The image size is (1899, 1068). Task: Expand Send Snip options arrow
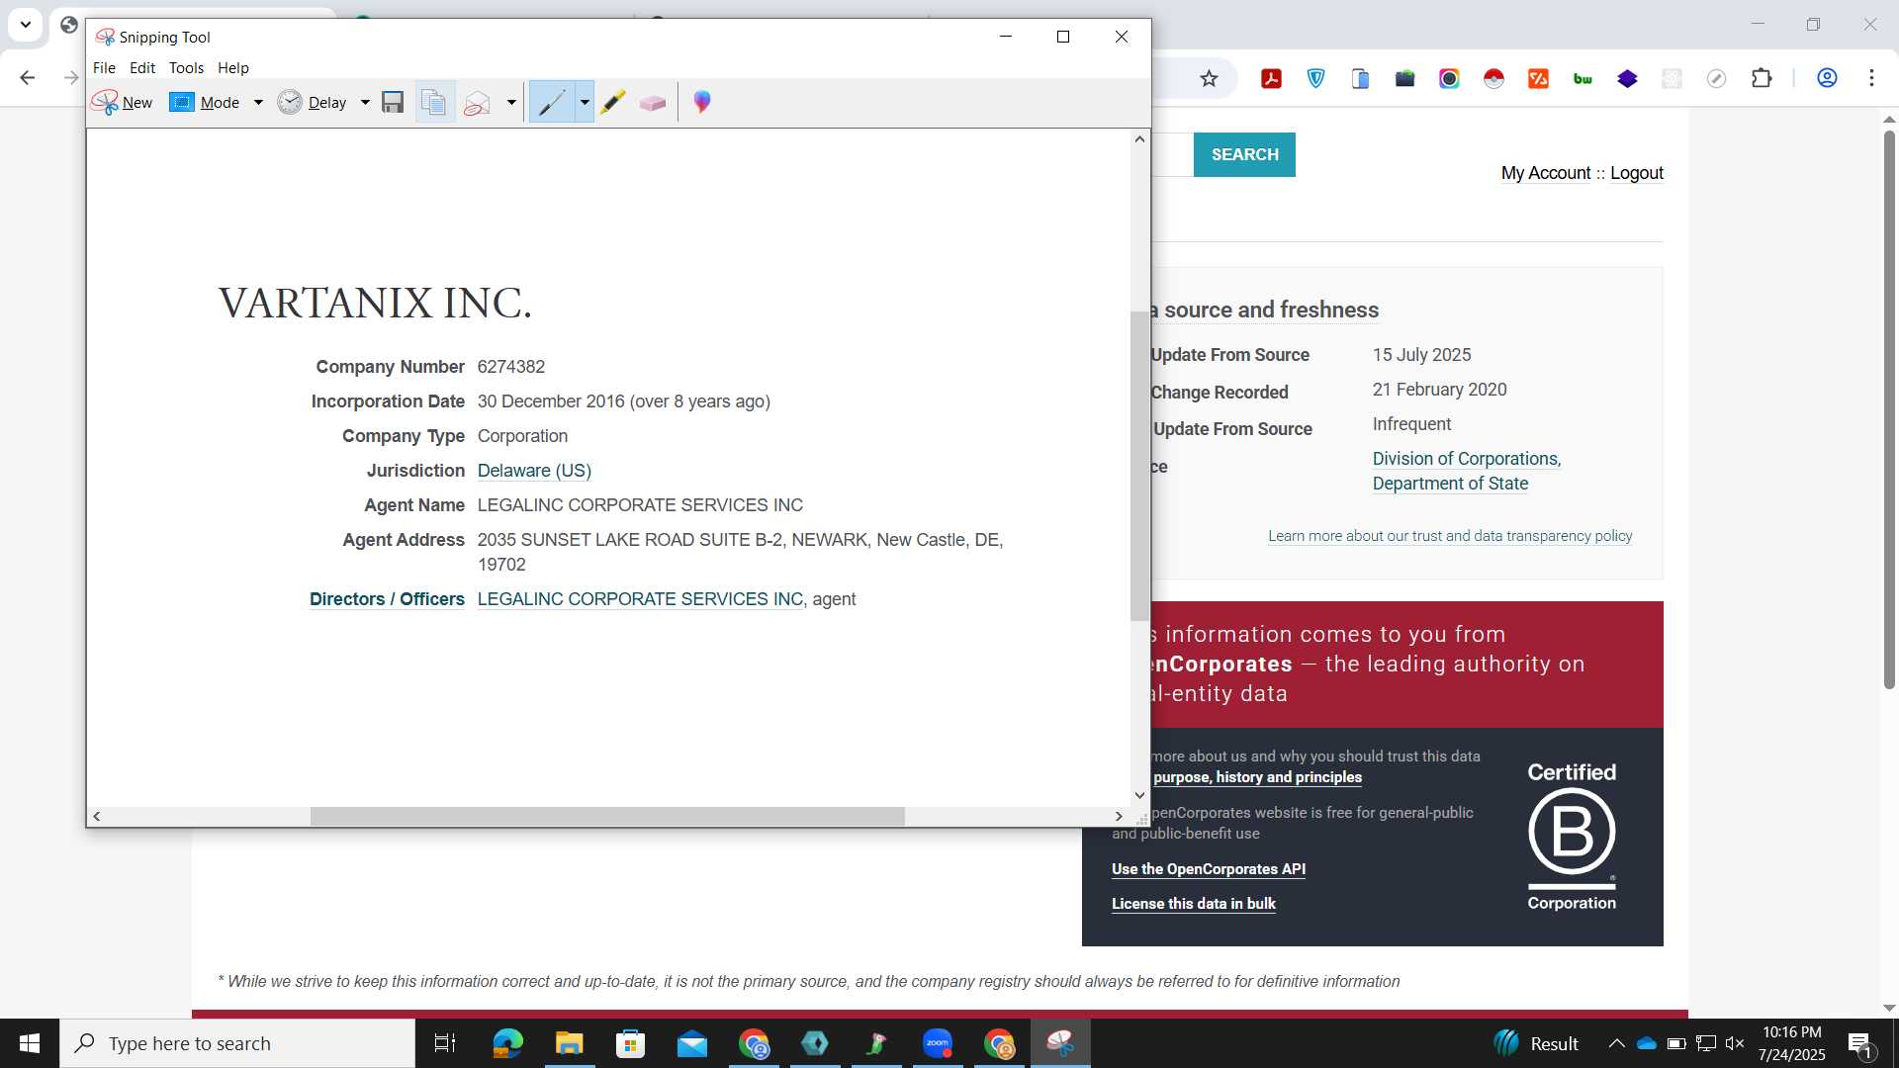point(511,102)
